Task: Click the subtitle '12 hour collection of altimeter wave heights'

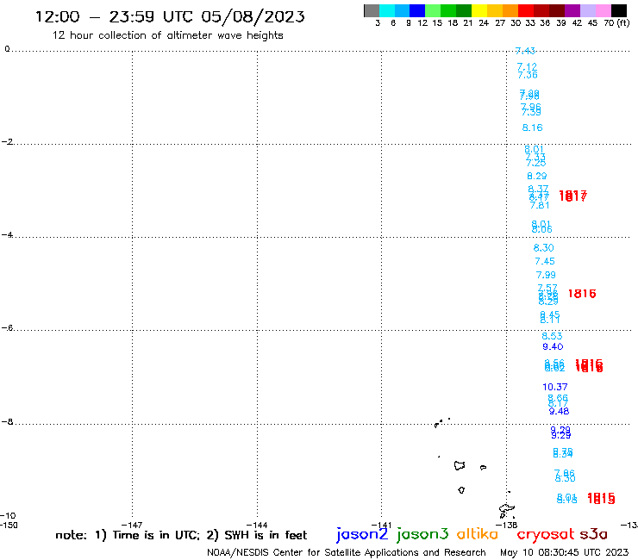Action: [167, 35]
